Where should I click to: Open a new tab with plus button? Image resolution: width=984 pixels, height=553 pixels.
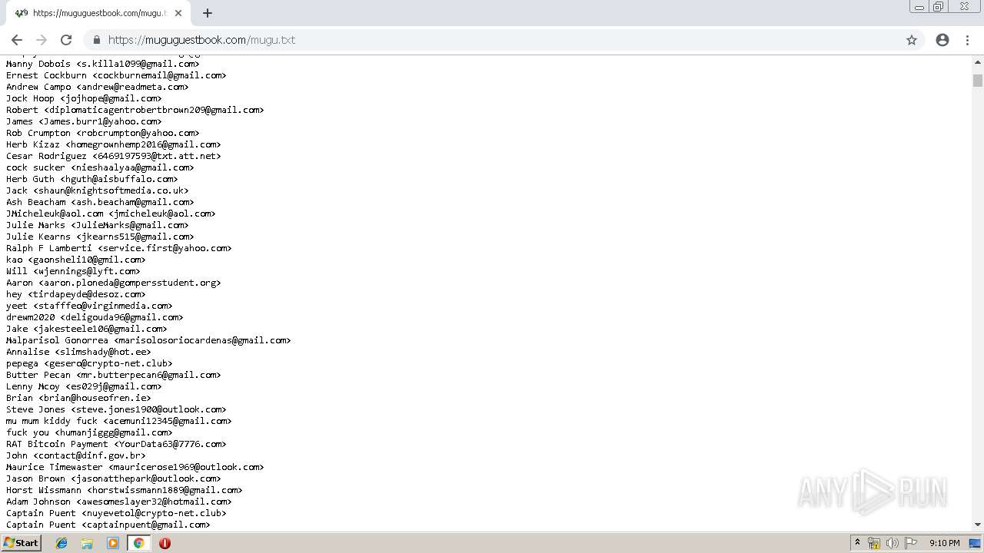[208, 13]
